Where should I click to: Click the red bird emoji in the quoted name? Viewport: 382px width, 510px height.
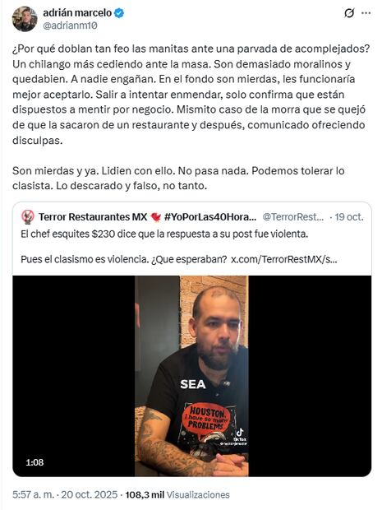click(156, 217)
